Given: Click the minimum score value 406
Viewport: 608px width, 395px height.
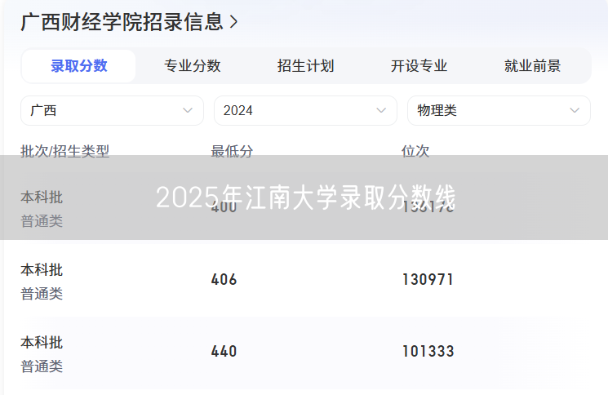Looking at the screenshot, I should 224,280.
